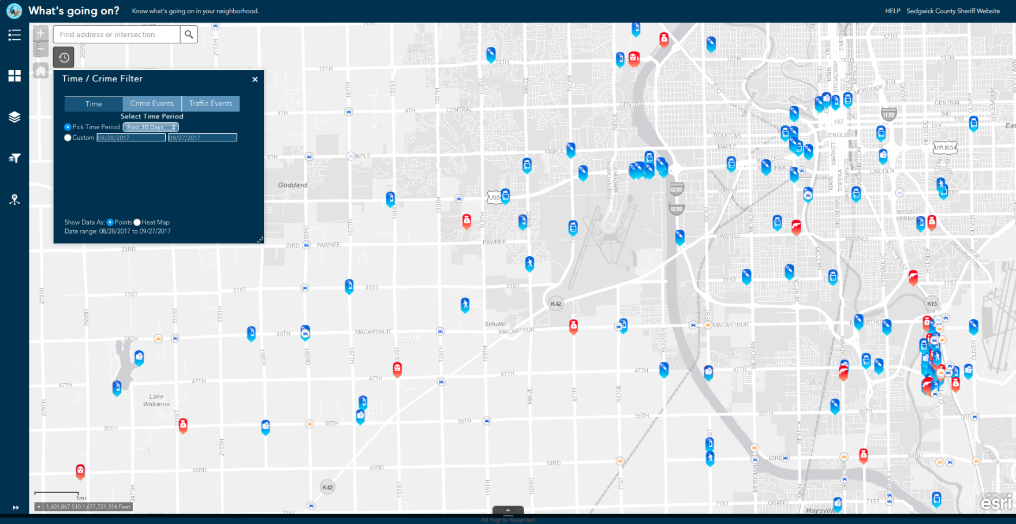Open the layer filter funnel icon
The image size is (1016, 524).
(x=14, y=158)
